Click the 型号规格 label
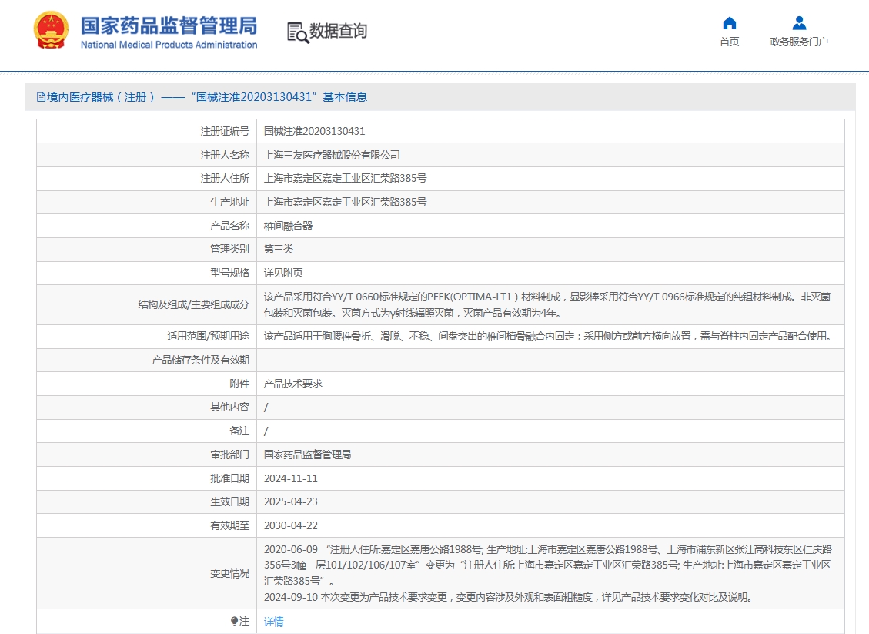The width and height of the screenshot is (869, 634). (x=230, y=273)
